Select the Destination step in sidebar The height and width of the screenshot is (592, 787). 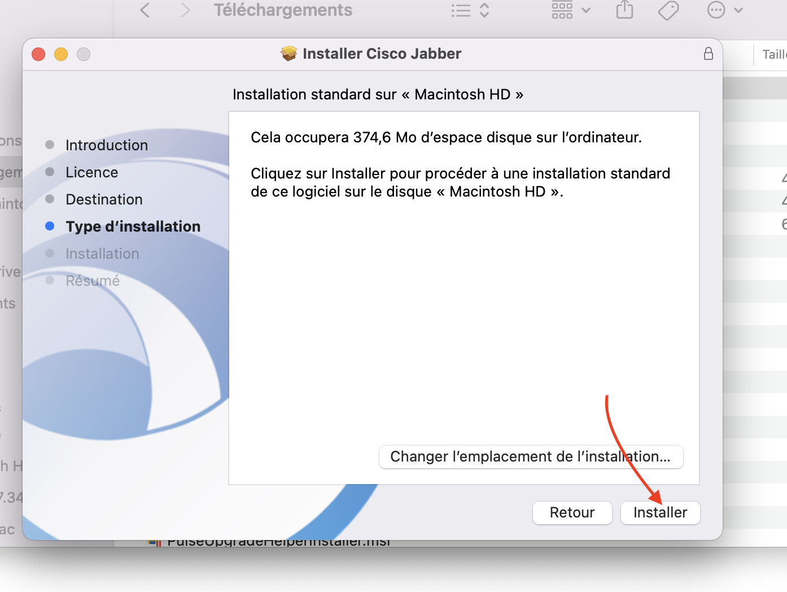click(104, 199)
